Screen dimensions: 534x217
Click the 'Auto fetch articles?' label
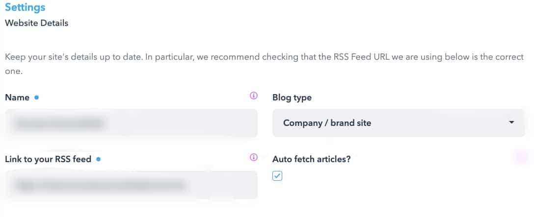point(311,159)
